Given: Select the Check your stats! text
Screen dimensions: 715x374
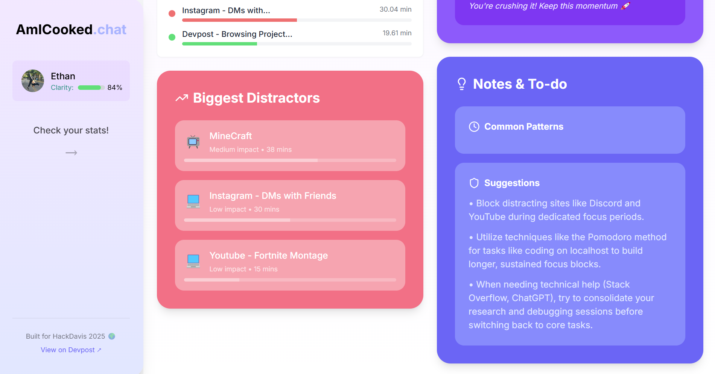Looking at the screenshot, I should click(71, 130).
